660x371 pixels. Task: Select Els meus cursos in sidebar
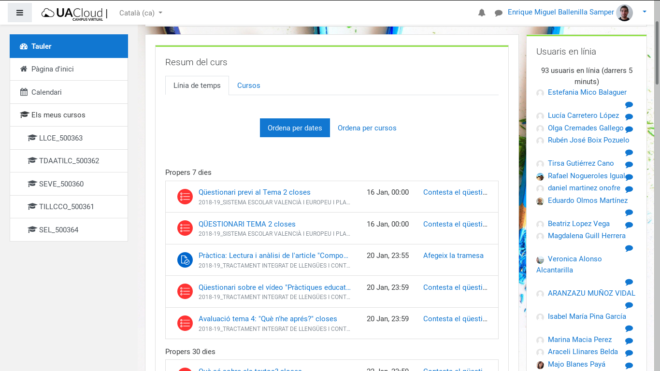[69, 115]
